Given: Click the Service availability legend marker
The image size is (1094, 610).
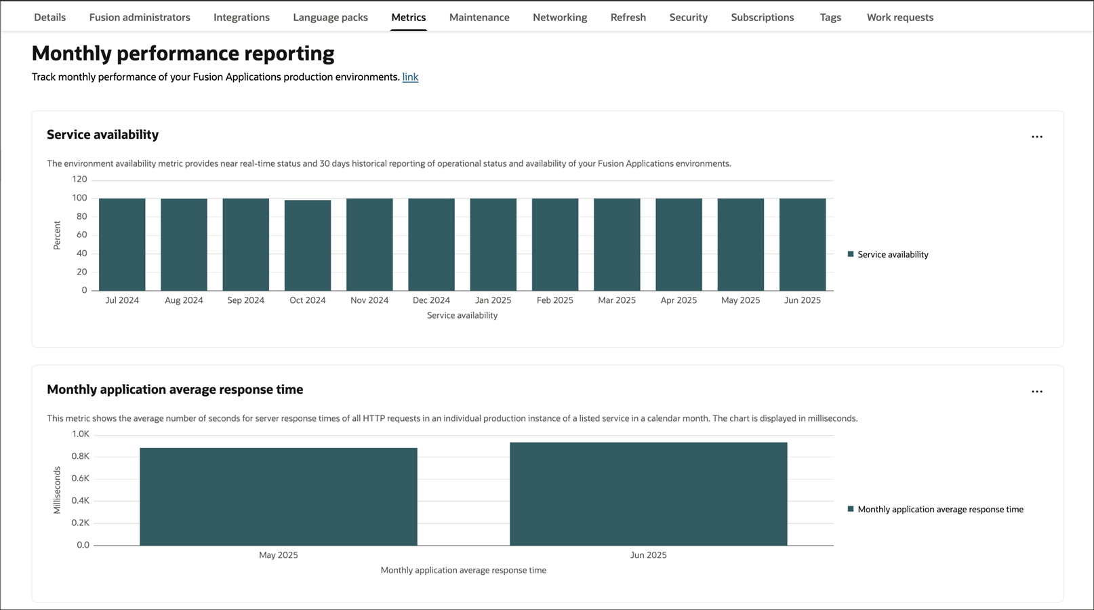Looking at the screenshot, I should pos(850,254).
